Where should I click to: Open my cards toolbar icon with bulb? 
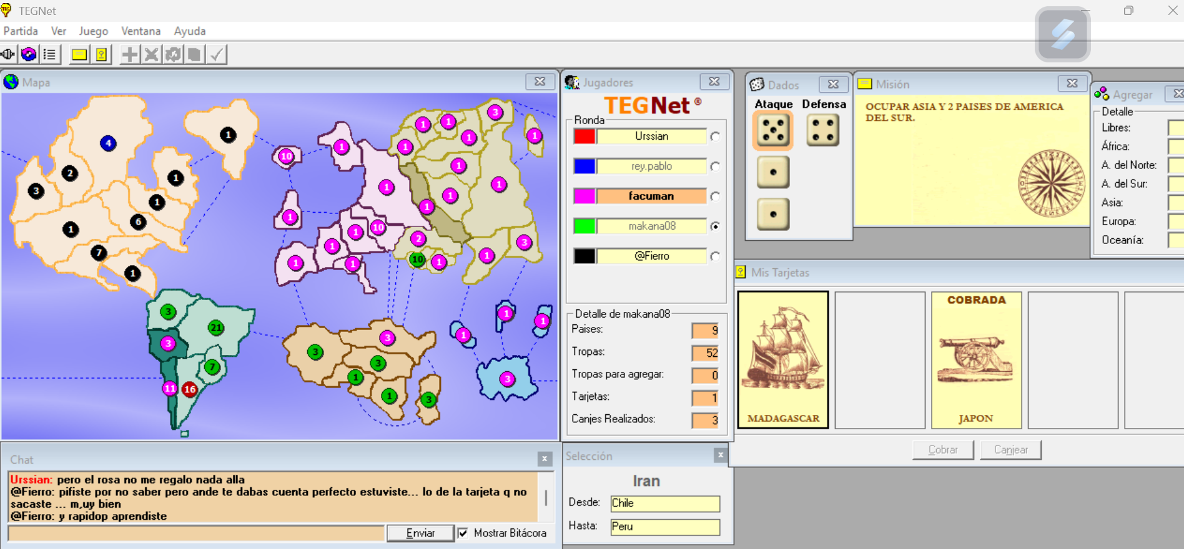[101, 54]
